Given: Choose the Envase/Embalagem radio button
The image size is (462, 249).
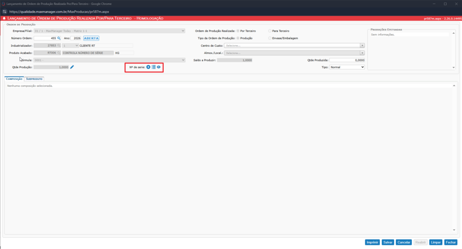Looking at the screenshot, I should tap(270, 38).
